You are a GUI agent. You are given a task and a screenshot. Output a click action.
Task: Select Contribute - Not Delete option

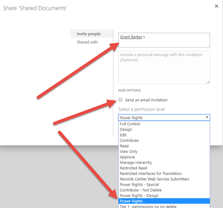164,190
